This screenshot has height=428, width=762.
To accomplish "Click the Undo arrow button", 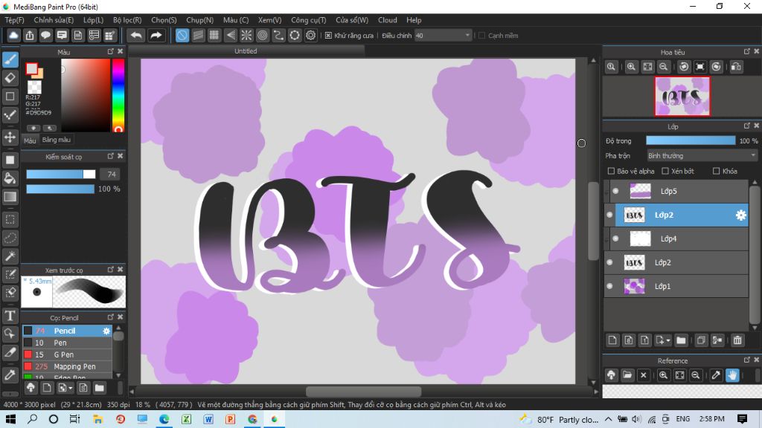I will 137,36.
